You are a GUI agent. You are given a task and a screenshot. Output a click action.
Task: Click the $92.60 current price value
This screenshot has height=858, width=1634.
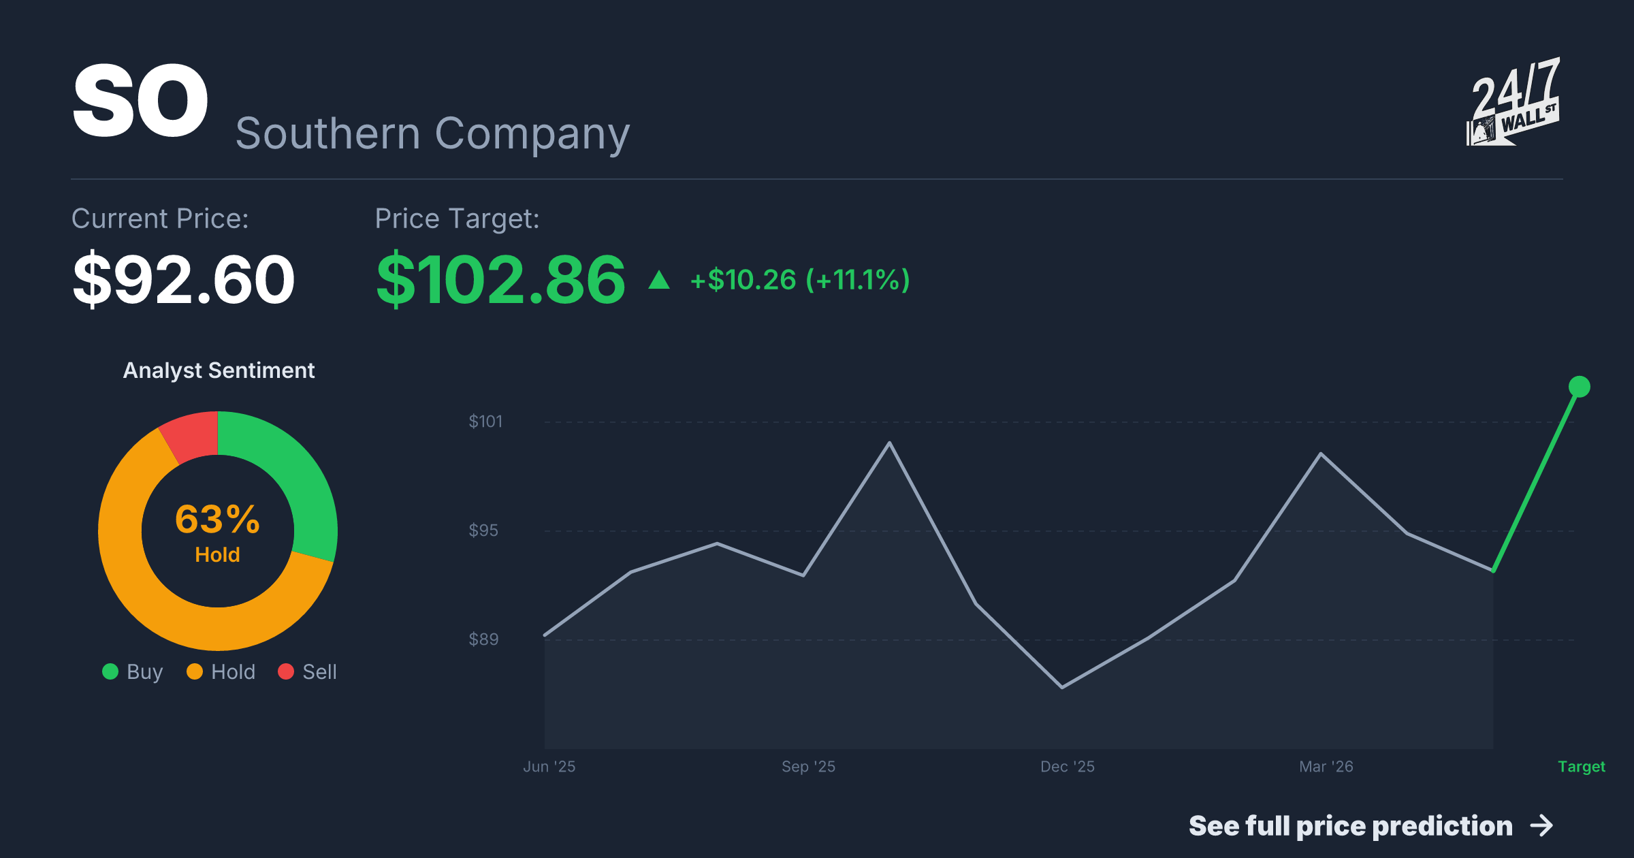coord(184,280)
